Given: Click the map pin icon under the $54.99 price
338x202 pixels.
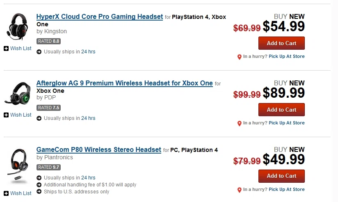Looking at the screenshot, I should 239,57.
